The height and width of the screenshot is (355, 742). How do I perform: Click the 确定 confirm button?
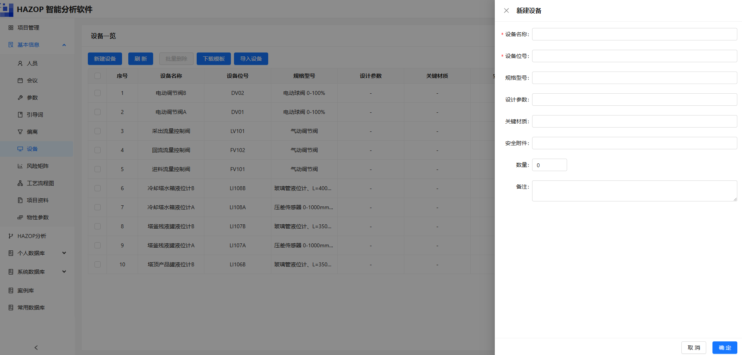point(725,348)
